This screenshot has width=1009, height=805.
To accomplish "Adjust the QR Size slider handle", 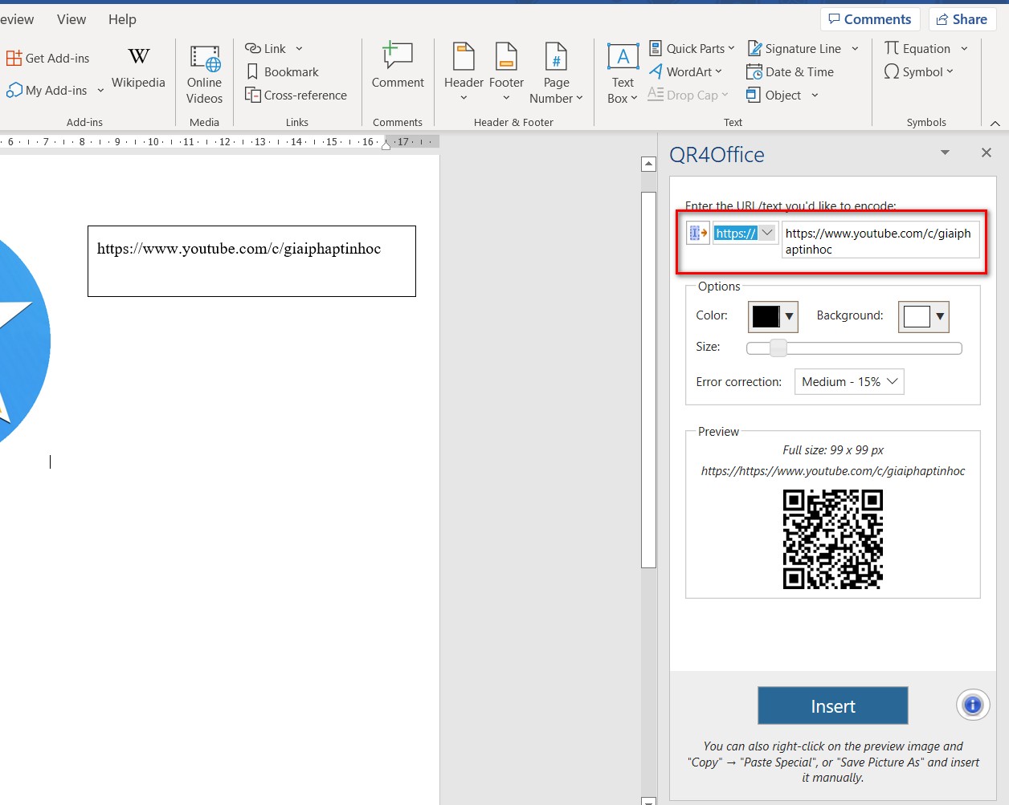I will tap(778, 348).
